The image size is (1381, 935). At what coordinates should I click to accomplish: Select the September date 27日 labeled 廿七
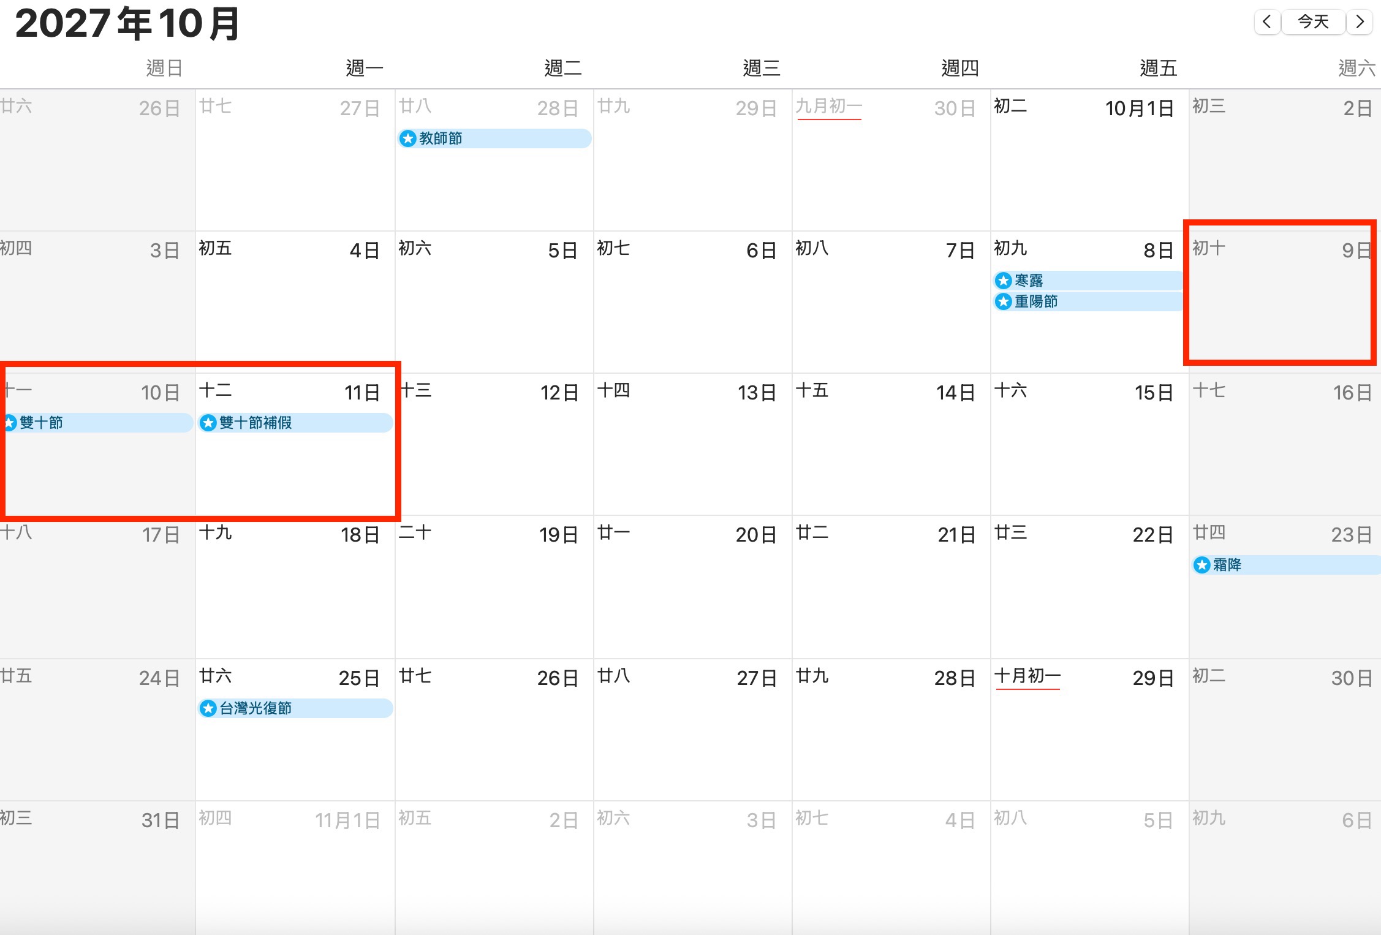tap(360, 108)
